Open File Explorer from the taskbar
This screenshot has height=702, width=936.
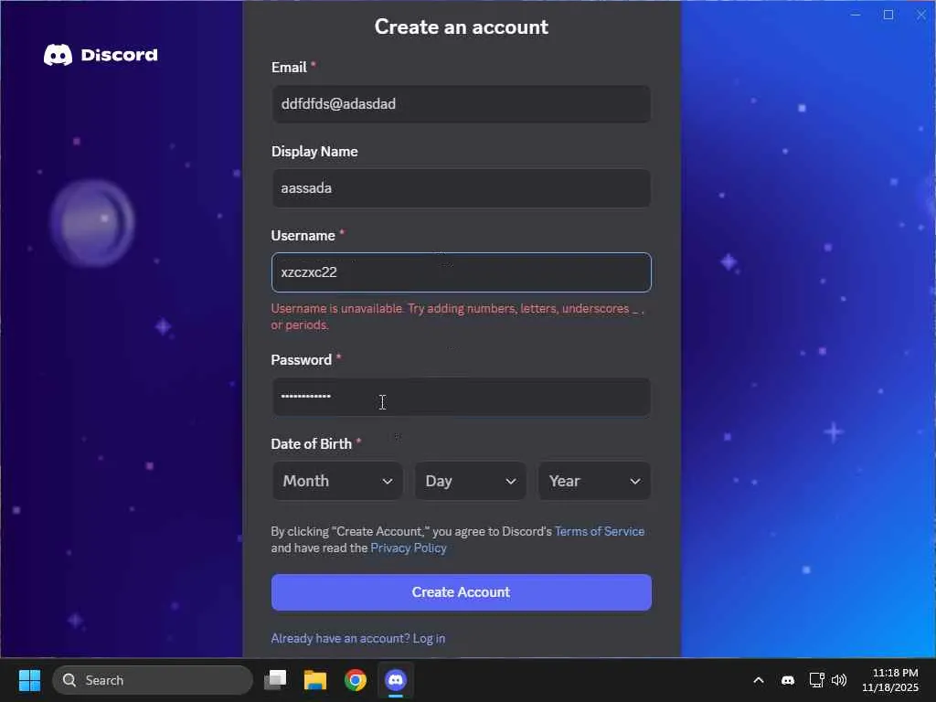coord(315,680)
